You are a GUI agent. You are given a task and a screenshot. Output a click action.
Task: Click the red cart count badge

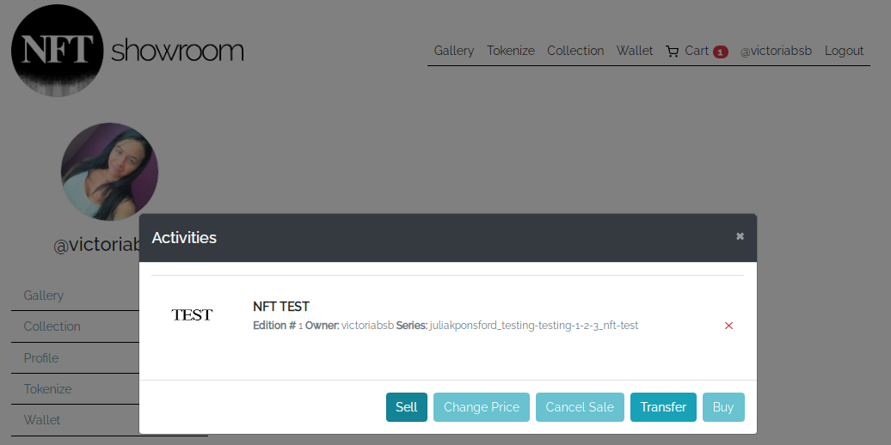tap(720, 52)
